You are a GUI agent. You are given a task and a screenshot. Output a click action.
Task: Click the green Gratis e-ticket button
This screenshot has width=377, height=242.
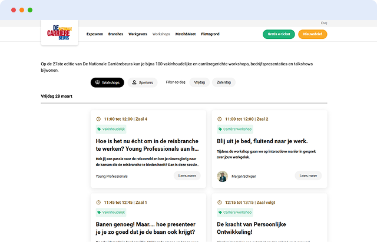[x=279, y=34]
